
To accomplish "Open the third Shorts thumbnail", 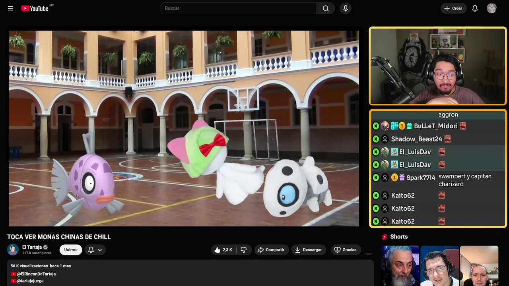I will click(479, 266).
